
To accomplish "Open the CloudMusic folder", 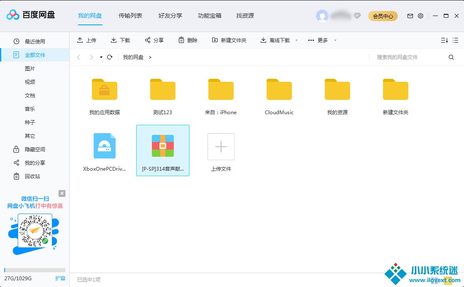I will point(279,98).
